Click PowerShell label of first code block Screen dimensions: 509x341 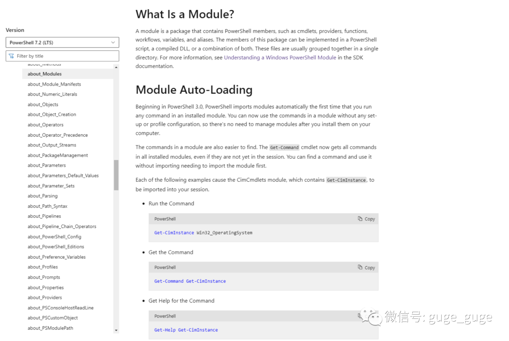pos(165,219)
